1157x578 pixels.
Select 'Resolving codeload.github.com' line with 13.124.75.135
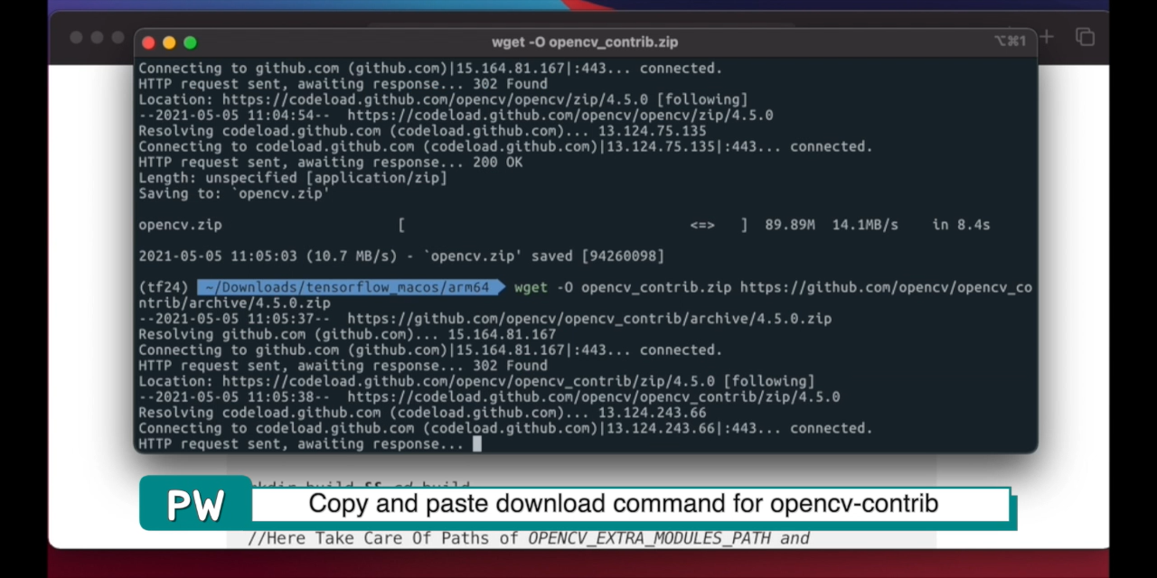tap(422, 131)
